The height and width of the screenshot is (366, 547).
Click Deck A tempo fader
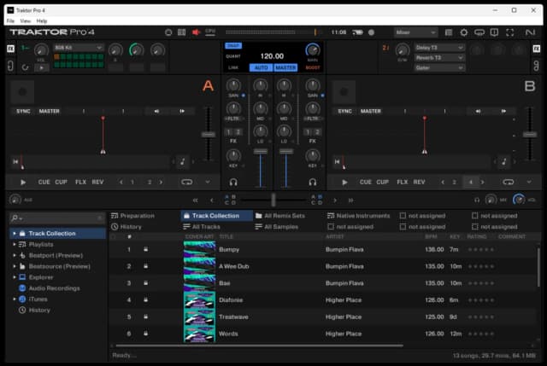209,135
